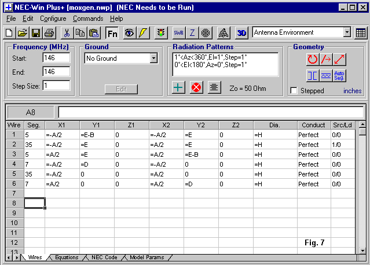Click the Save floppy disk icon

click(x=35, y=33)
